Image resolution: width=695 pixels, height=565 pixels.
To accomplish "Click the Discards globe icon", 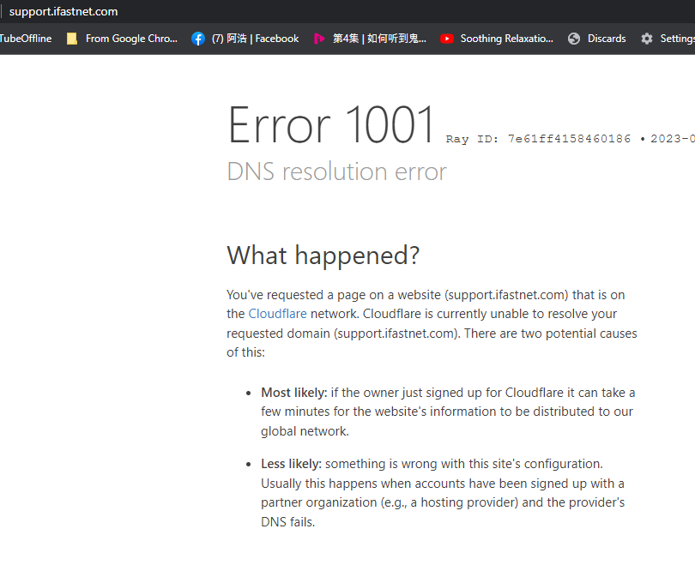I will coord(574,39).
